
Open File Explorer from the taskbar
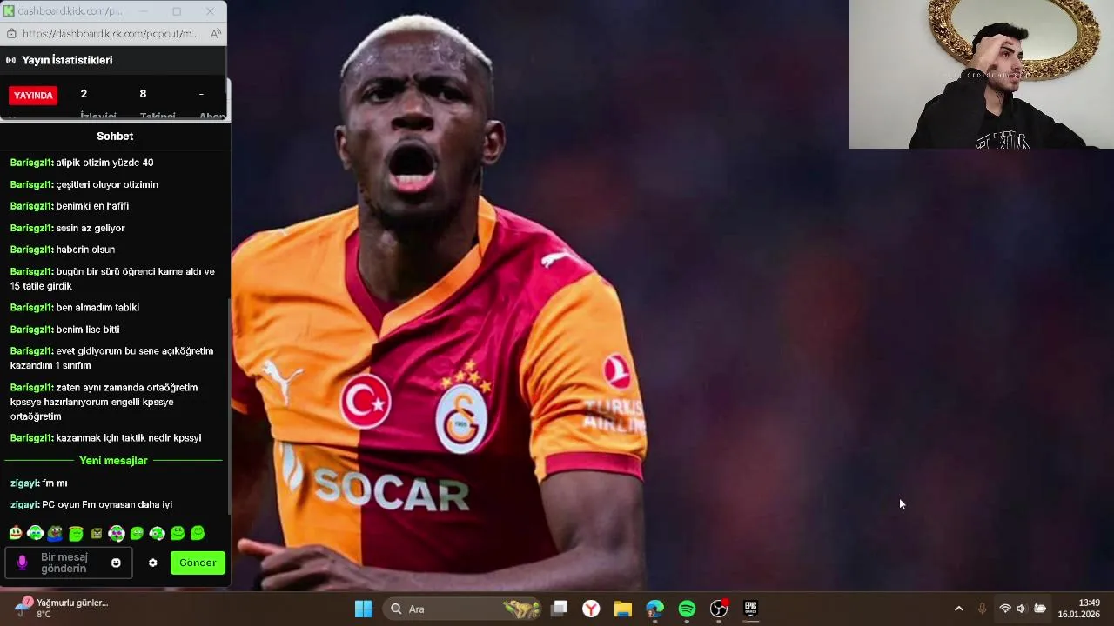click(622, 609)
